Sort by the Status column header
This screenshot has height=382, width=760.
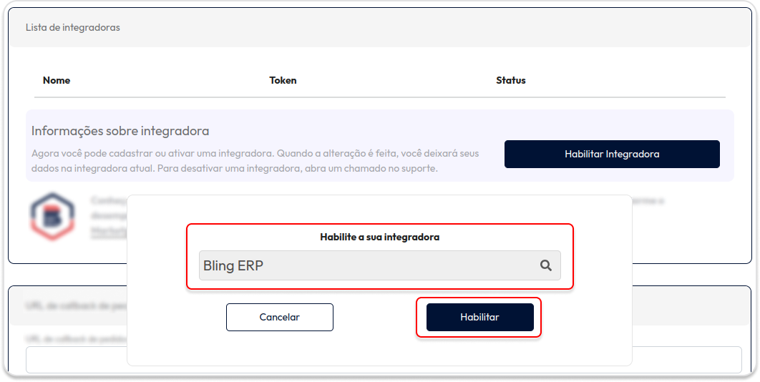pos(511,80)
